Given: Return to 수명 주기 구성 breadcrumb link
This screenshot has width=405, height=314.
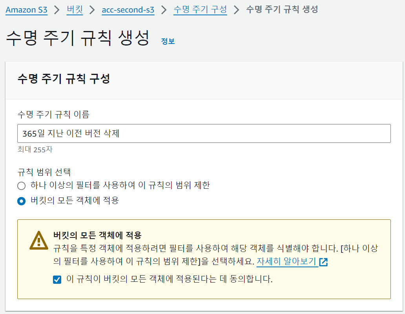Looking at the screenshot, I should (200, 10).
